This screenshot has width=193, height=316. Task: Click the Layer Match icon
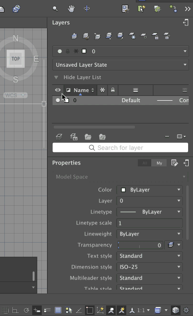(x=86, y=36)
